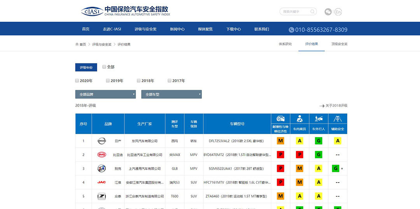The height and width of the screenshot is (209, 420).
Task: Click the Nissan brand logo
Action: click(x=101, y=141)
